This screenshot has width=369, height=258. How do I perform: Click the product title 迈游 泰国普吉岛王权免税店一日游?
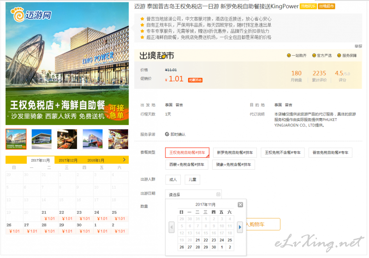pos(216,6)
